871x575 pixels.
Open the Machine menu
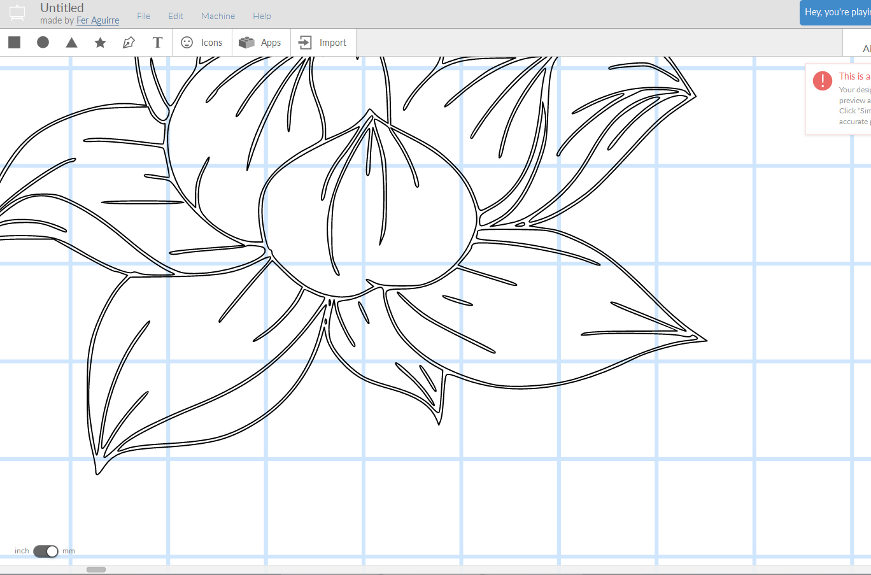218,16
